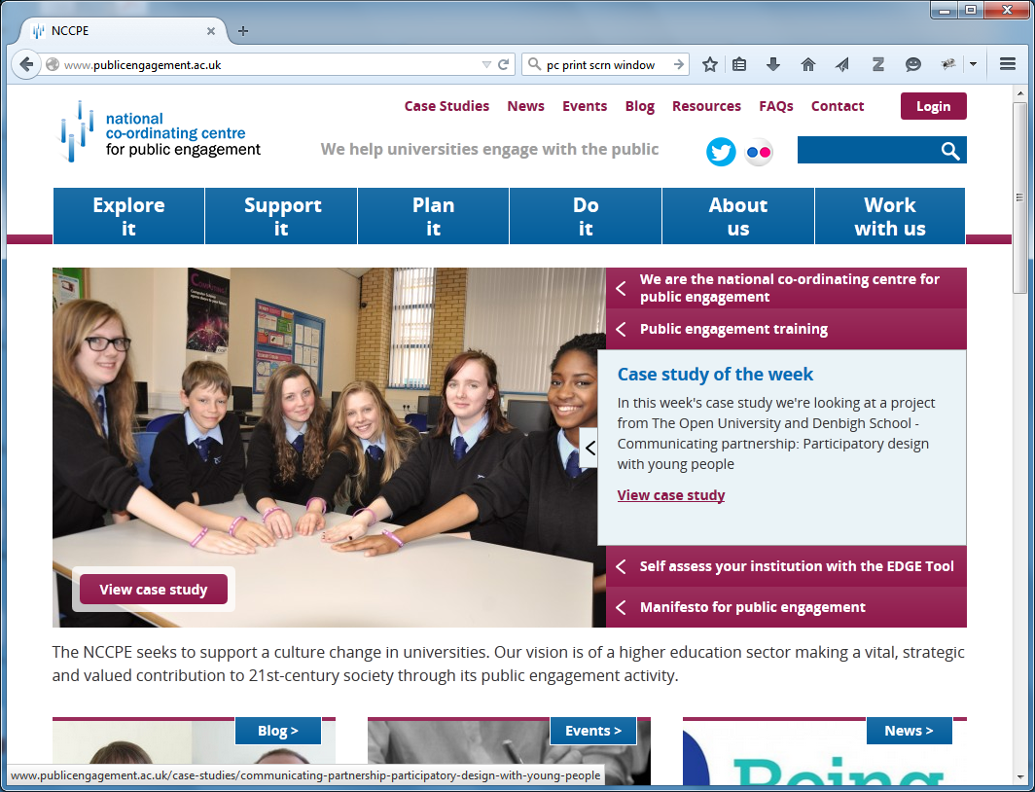The height and width of the screenshot is (792, 1035).
Task: Open the address bar dropdown arrow
Action: coord(486,64)
